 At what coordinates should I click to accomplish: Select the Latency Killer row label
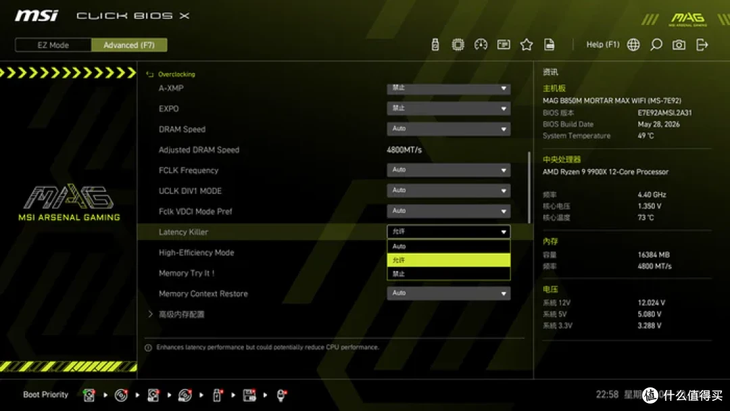(x=183, y=232)
